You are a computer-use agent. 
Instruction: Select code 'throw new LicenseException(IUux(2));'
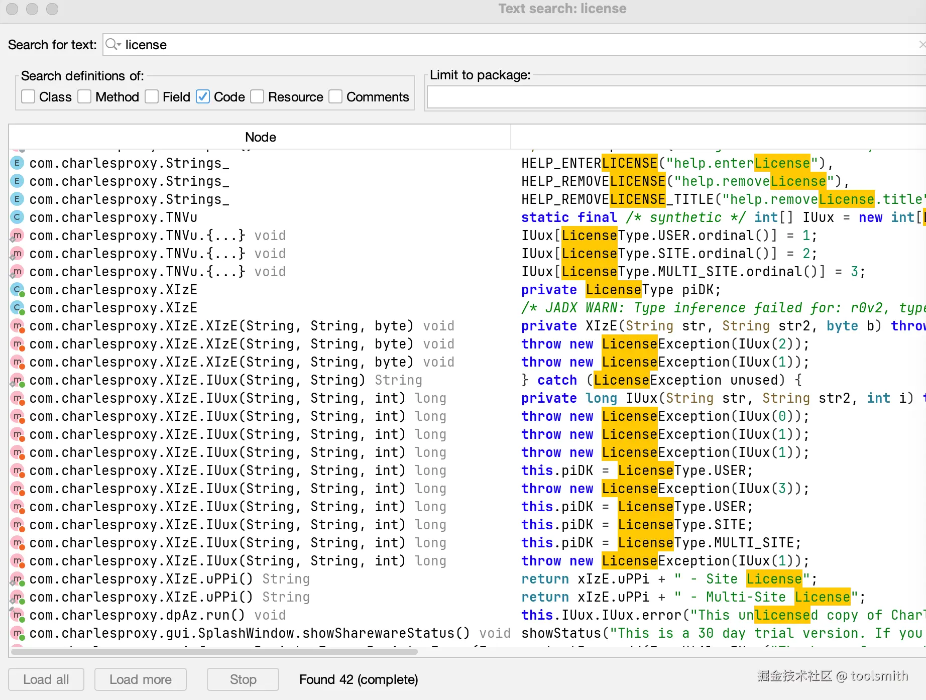665,344
